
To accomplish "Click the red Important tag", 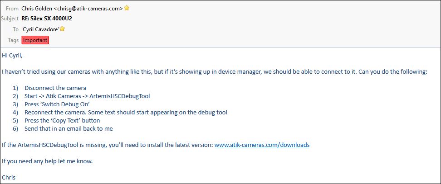I will (x=35, y=40).
